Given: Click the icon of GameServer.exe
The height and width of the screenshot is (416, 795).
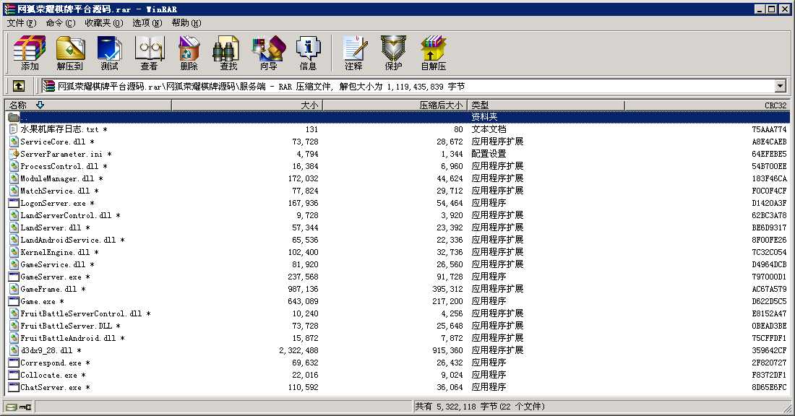Looking at the screenshot, I should pos(14,277).
